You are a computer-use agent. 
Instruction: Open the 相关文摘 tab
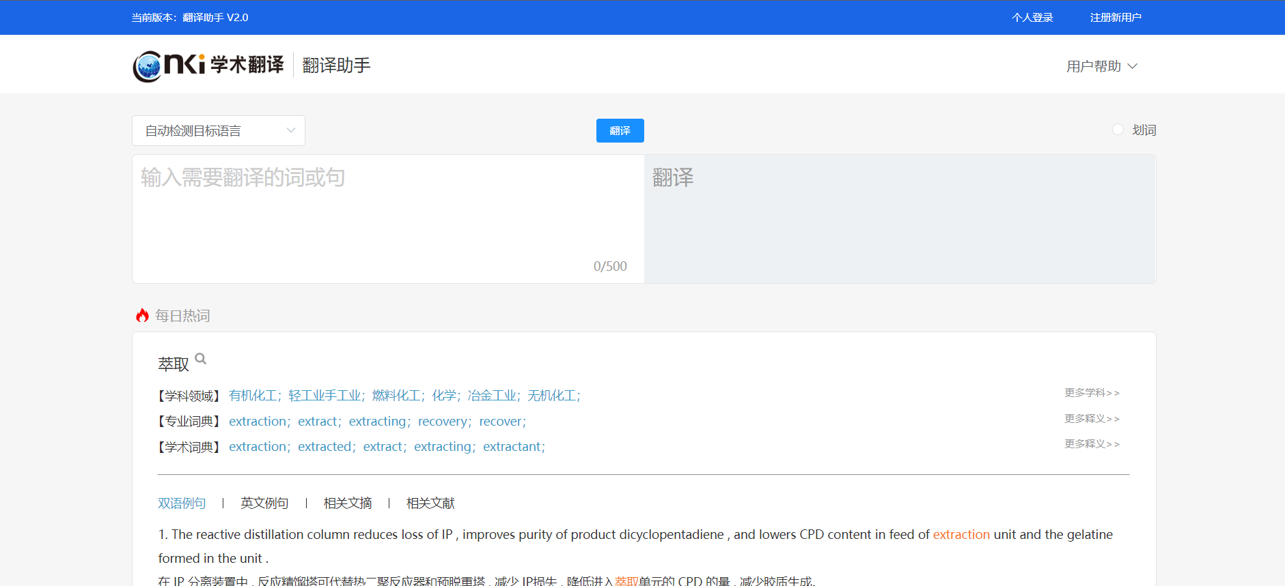[x=348, y=503]
